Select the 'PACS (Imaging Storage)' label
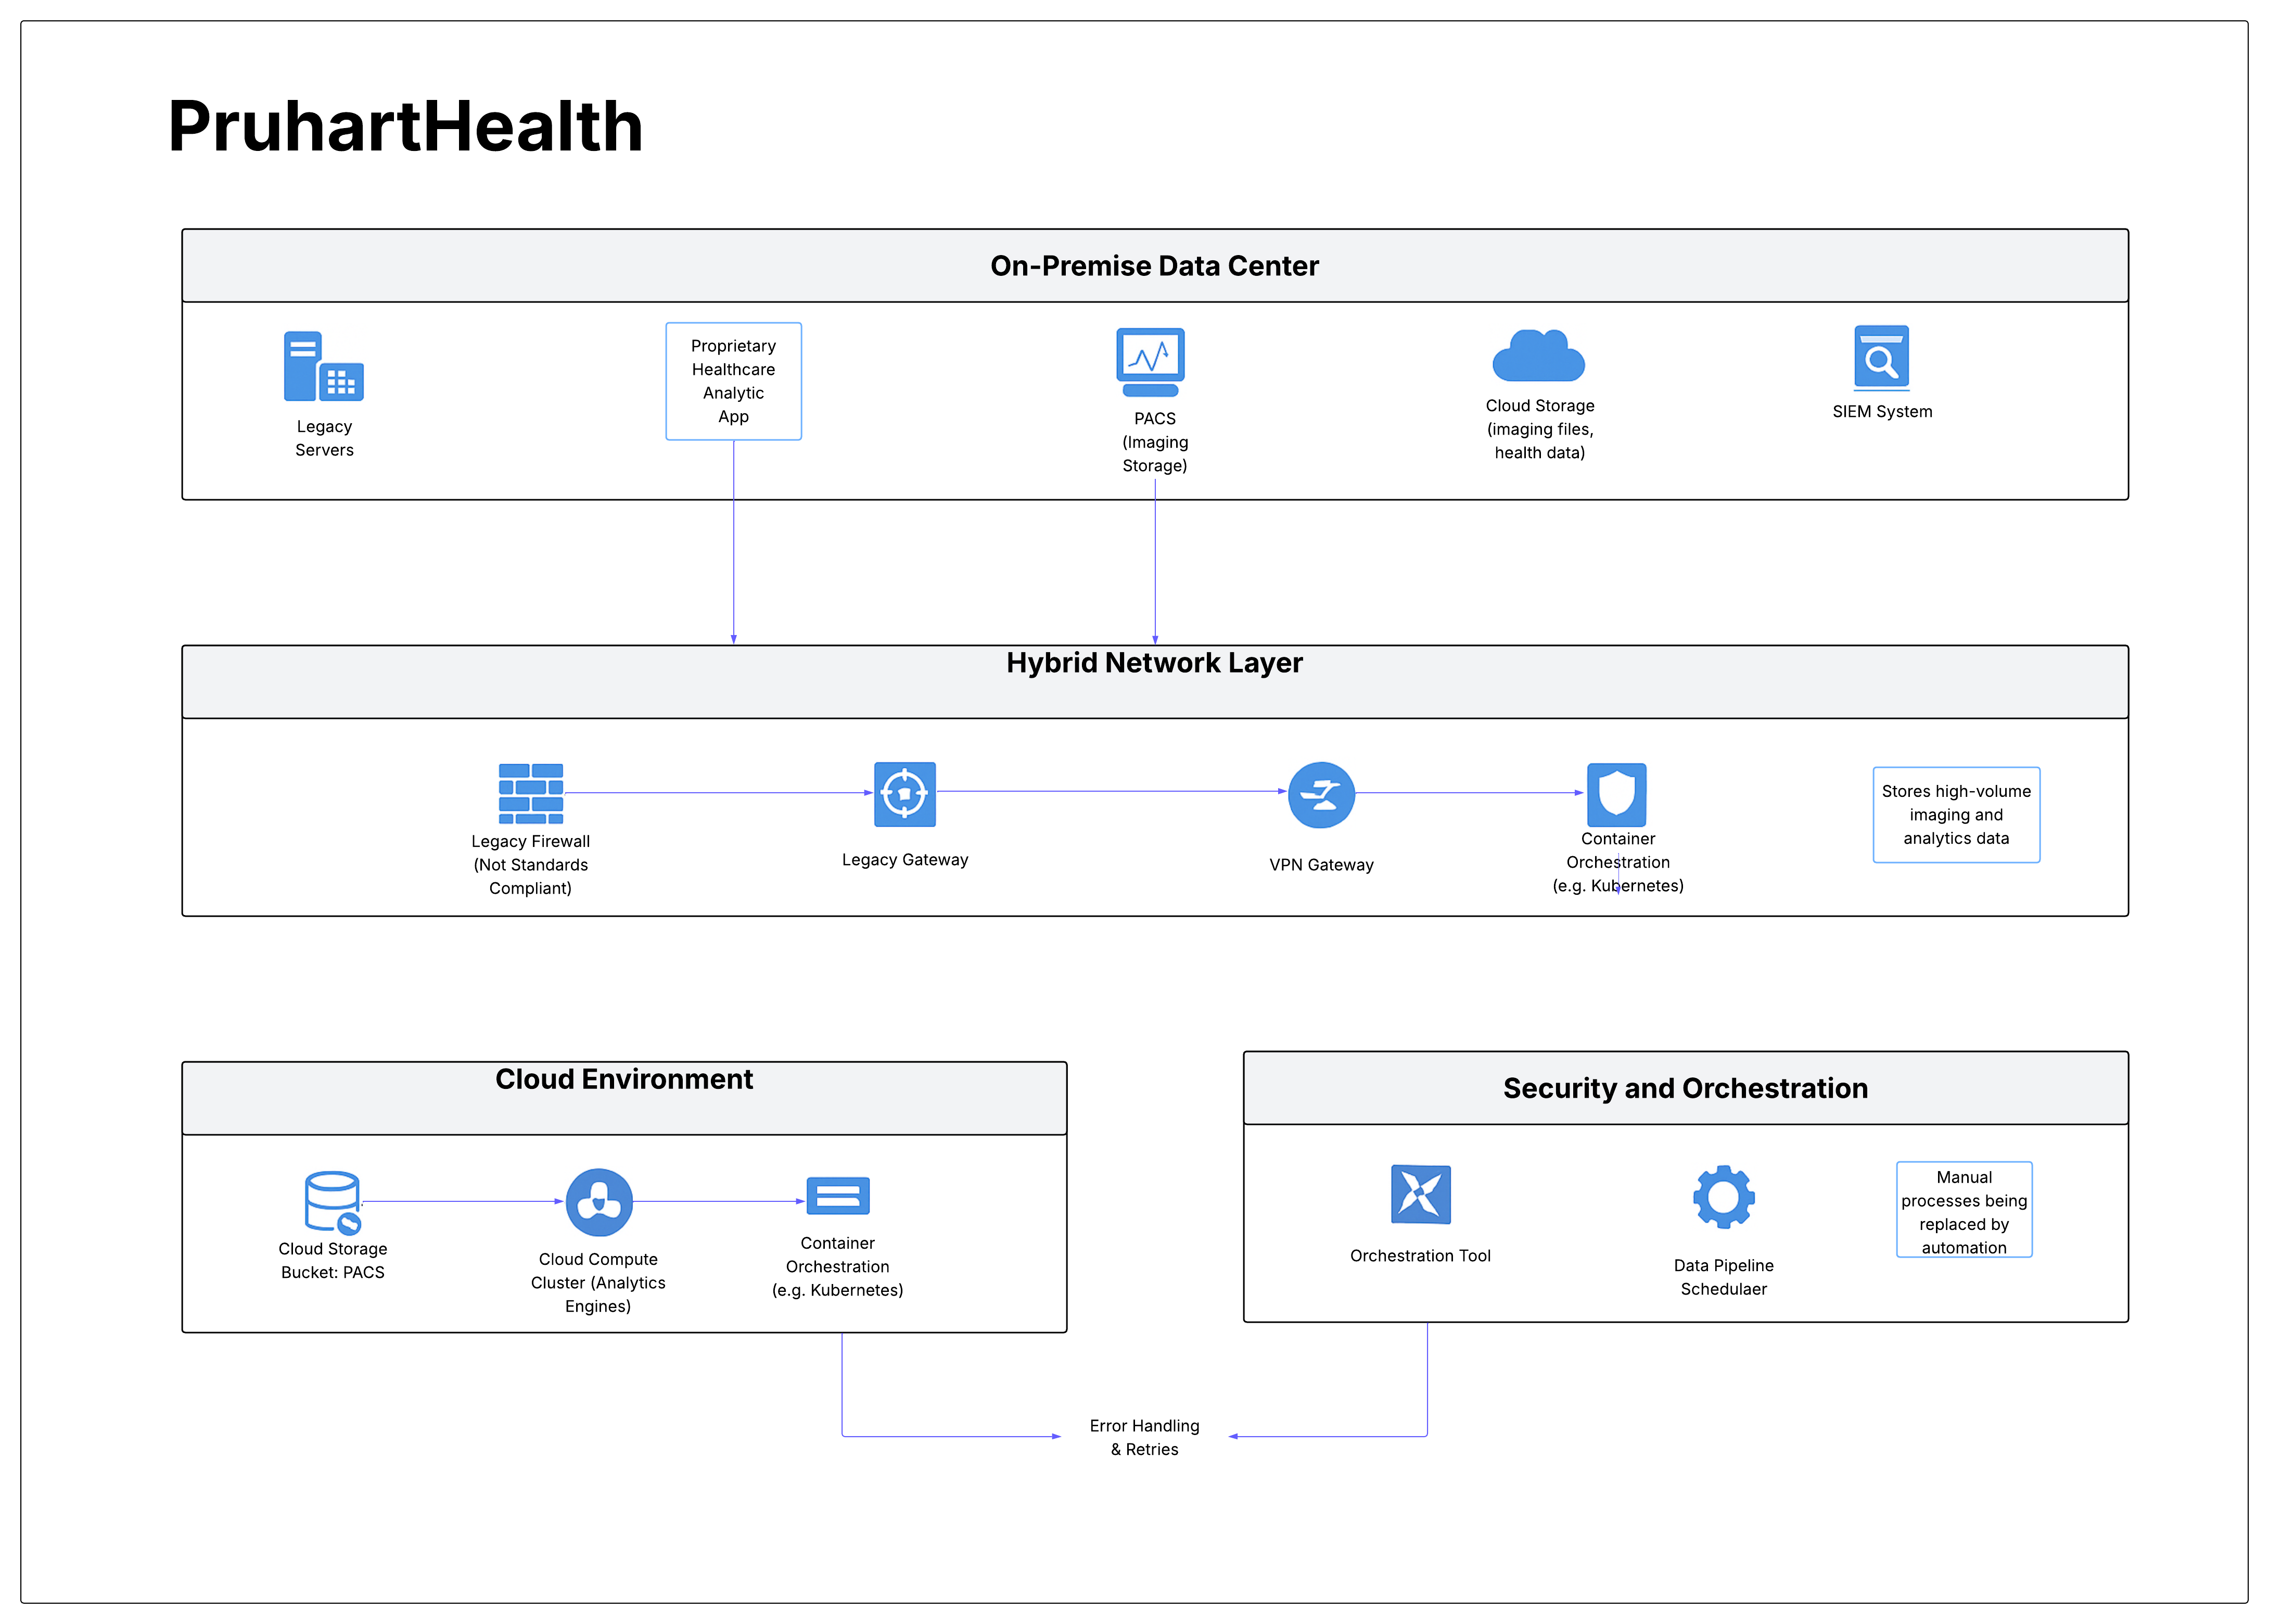Viewport: 2269px width, 1624px height. point(1154,442)
